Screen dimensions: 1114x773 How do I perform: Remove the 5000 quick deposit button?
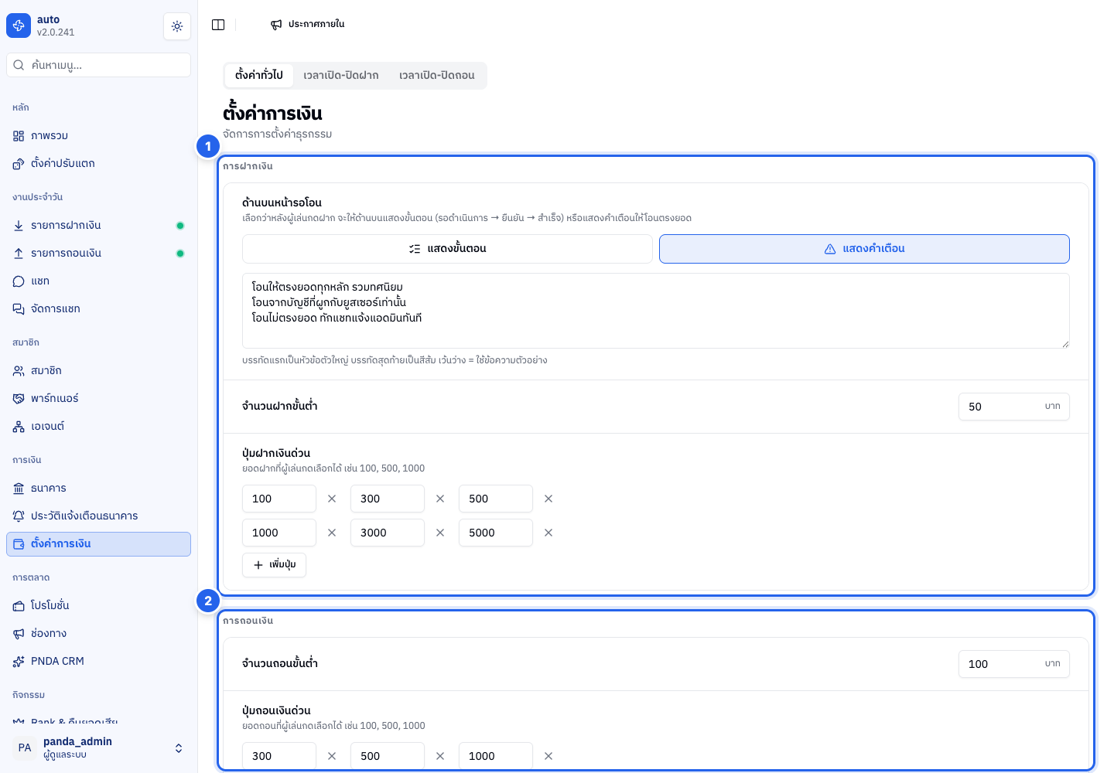[x=548, y=533]
